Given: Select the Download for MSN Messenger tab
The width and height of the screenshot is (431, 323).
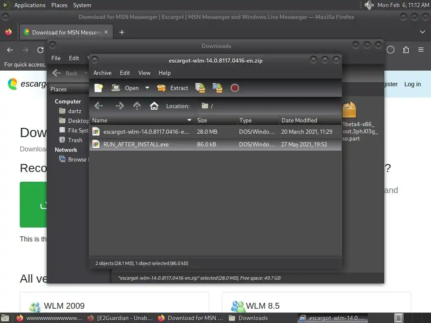Looking at the screenshot, I should (65, 32).
